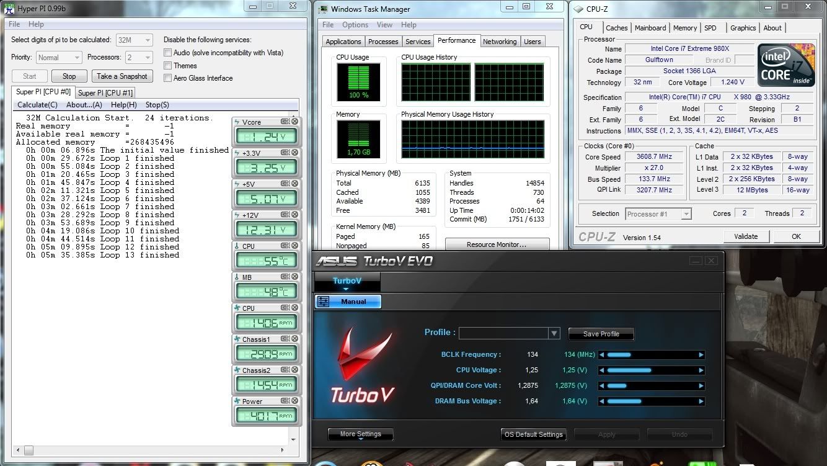Screen dimensions: 827x466
Task: Click the Validate button in CPU-Z
Action: [746, 236]
